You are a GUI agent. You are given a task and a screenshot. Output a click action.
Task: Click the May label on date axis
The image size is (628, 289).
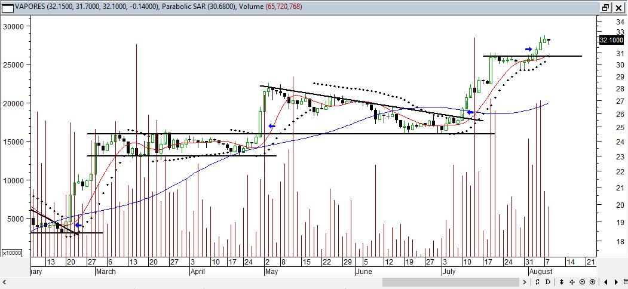(271, 272)
